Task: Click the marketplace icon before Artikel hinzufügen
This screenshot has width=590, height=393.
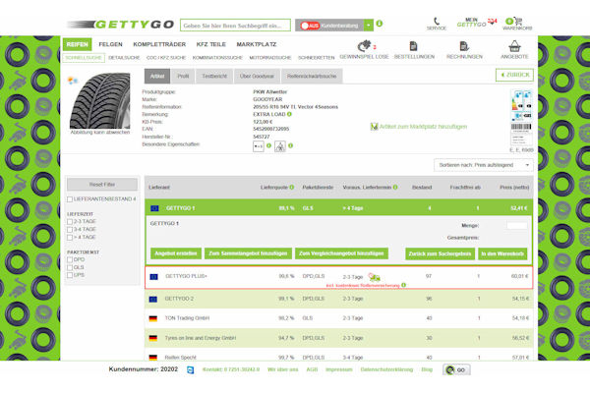Action: tap(374, 127)
